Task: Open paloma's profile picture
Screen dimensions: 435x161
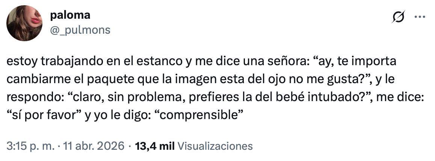Action: tap(24, 23)
